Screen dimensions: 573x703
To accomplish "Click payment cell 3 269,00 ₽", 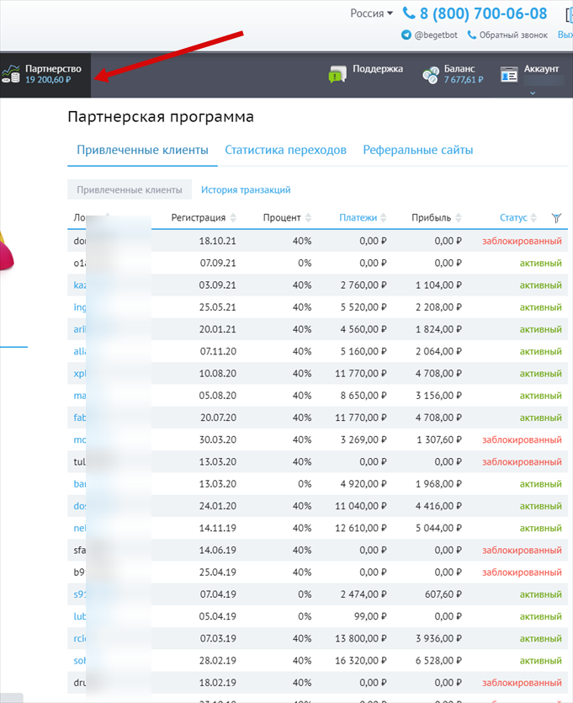I will coord(363,439).
